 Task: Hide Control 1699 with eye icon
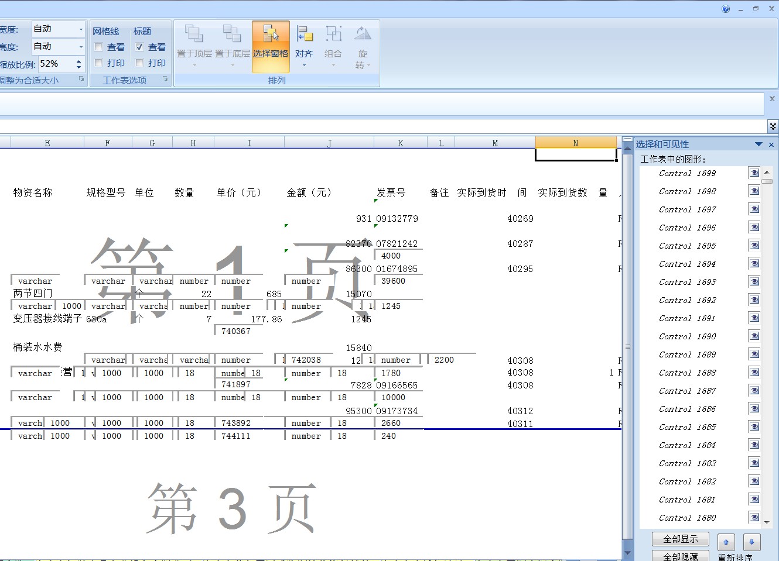click(x=754, y=173)
